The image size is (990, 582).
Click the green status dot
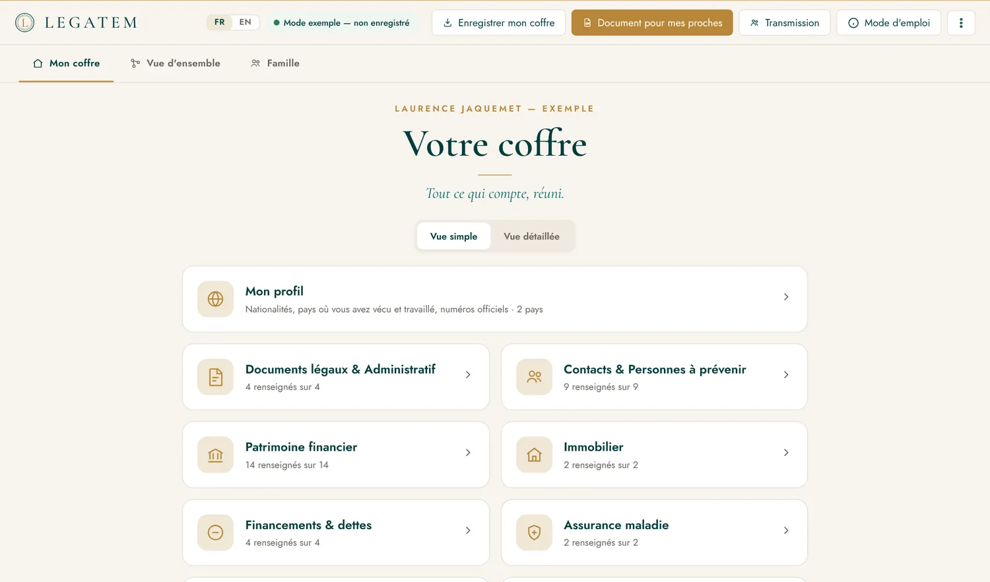point(277,22)
